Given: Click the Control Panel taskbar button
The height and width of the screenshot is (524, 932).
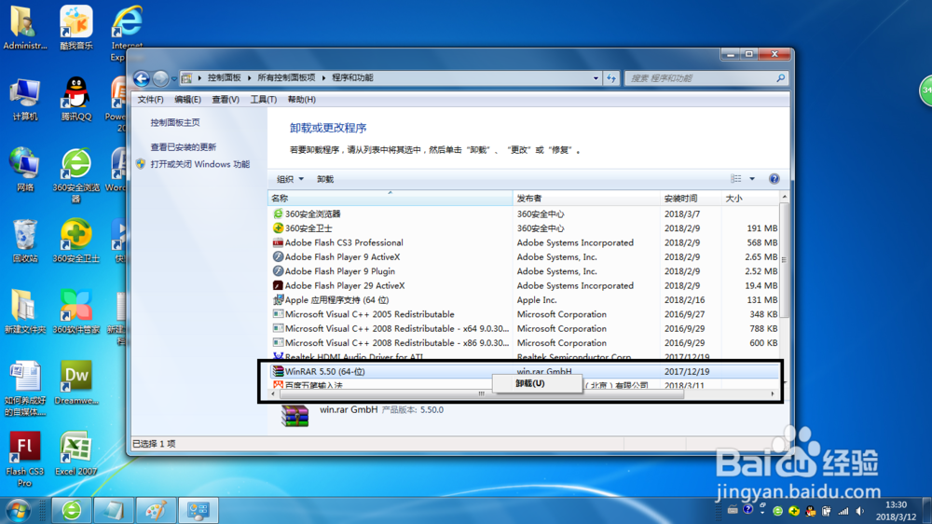Looking at the screenshot, I should tap(198, 510).
